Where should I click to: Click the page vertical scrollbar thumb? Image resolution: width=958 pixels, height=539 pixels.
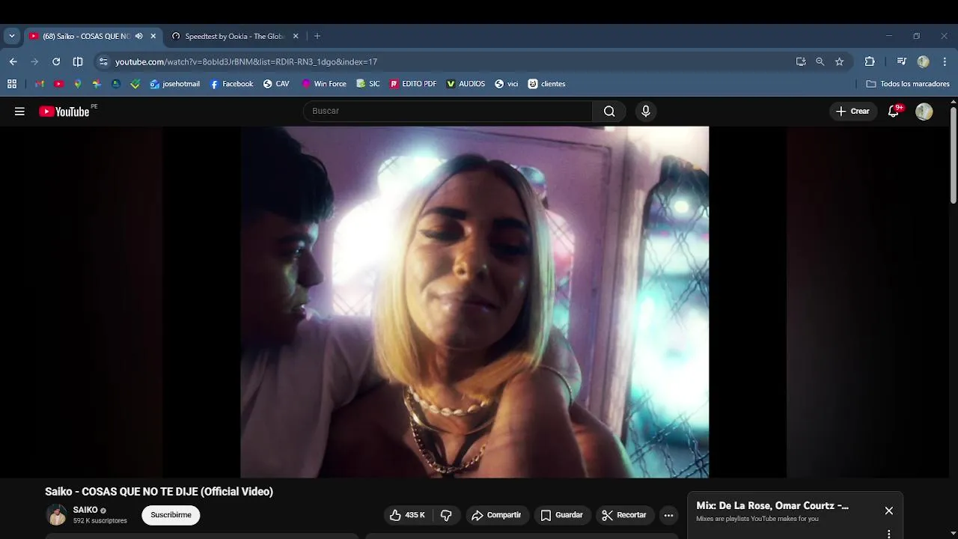953,155
